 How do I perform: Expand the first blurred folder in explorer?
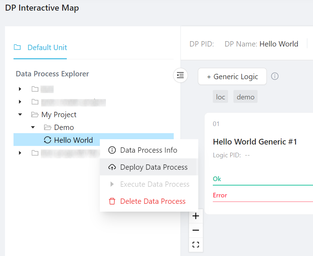click(x=20, y=89)
